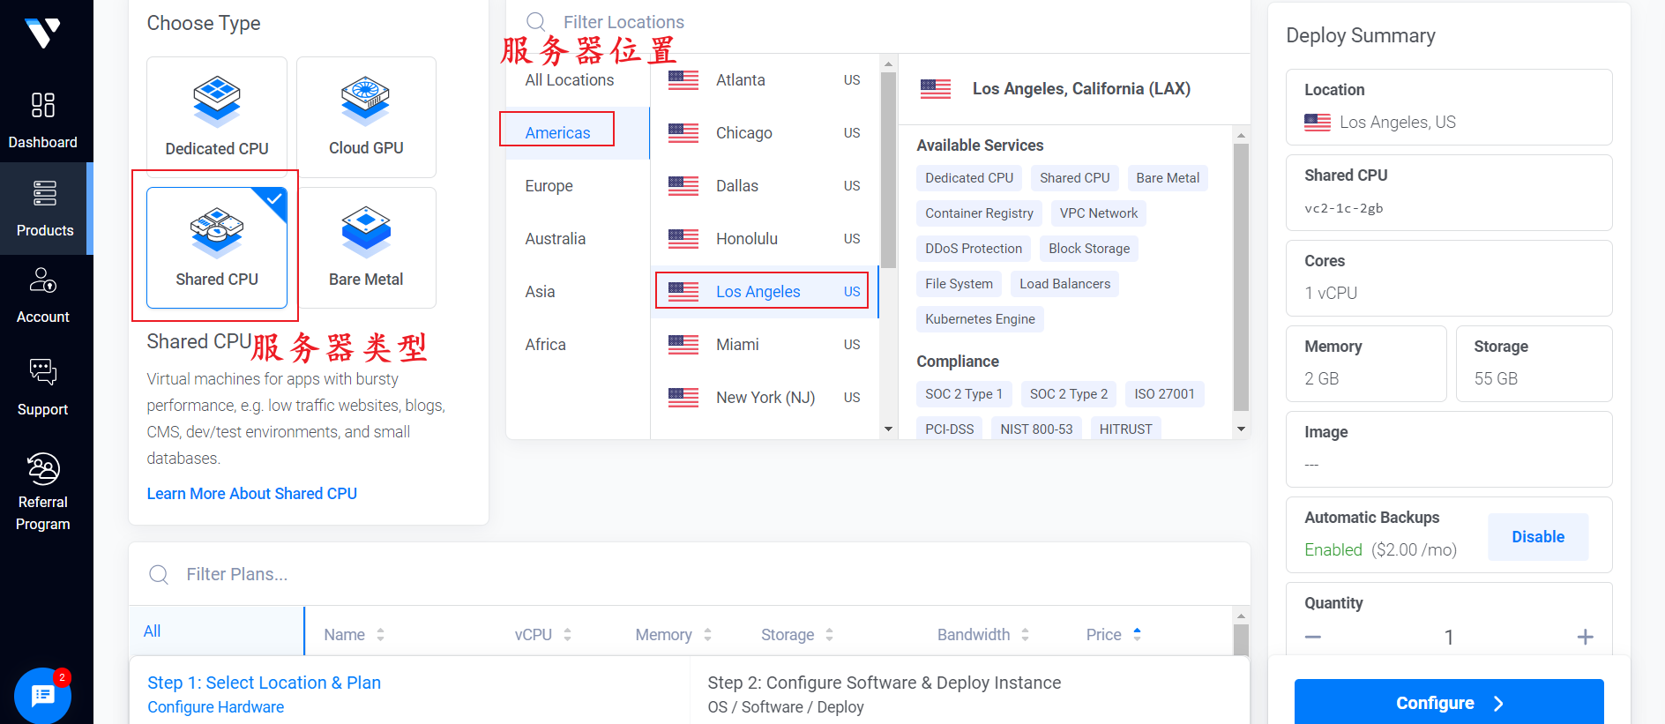
Task: Click the Filter Plans search icon
Action: [159, 575]
